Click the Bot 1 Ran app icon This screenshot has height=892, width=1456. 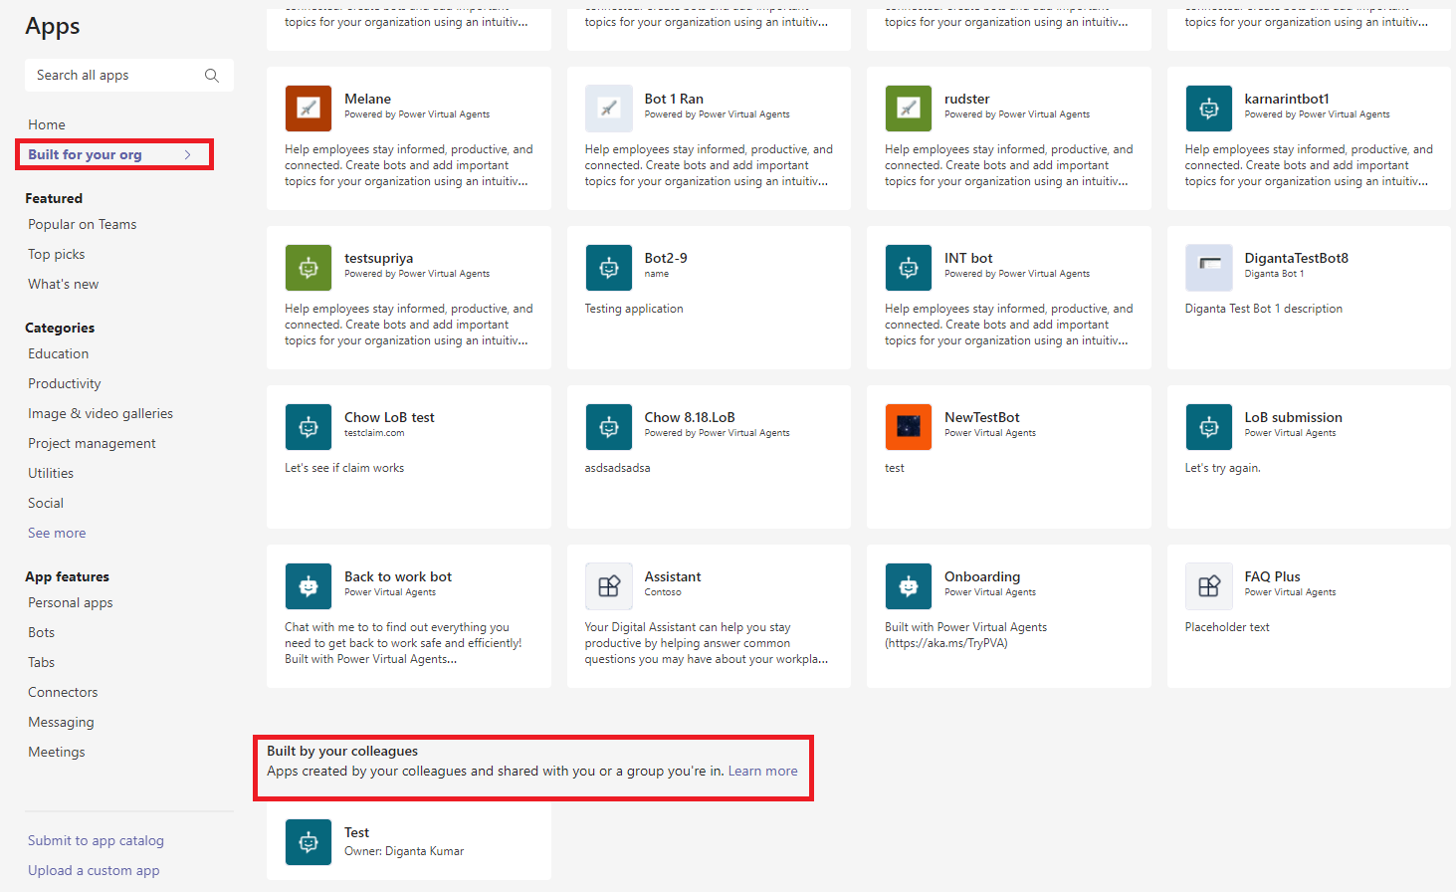(x=608, y=109)
